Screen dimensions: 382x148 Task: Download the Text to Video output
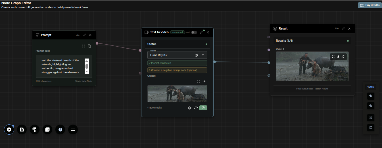[x=204, y=82]
